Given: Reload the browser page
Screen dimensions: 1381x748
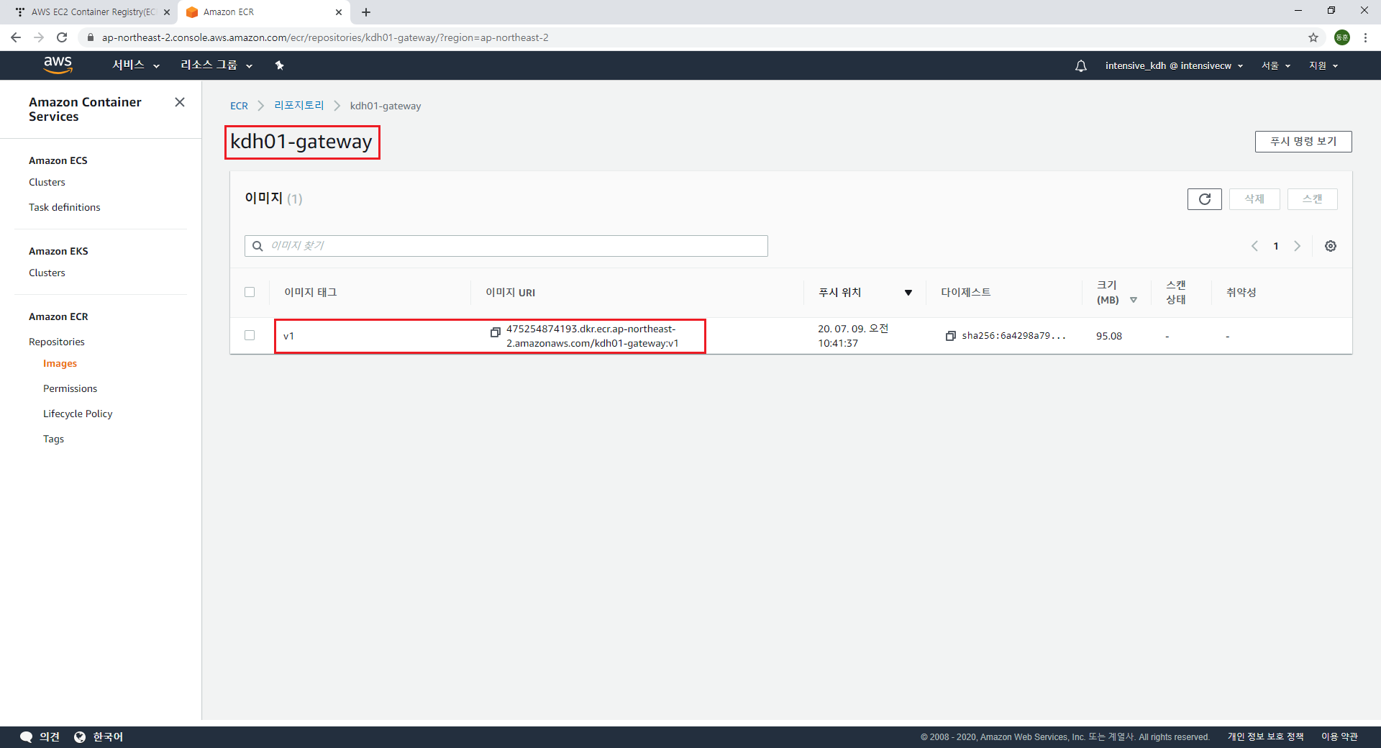Looking at the screenshot, I should tap(62, 37).
